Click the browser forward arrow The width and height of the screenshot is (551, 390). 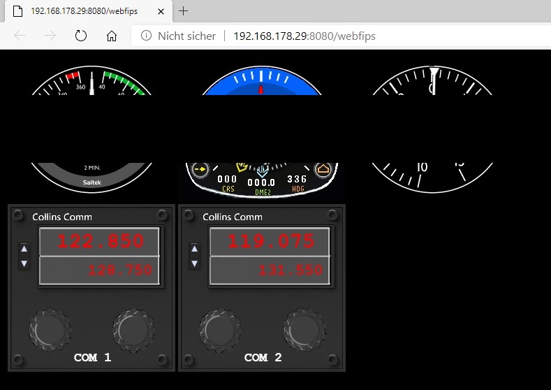click(50, 36)
